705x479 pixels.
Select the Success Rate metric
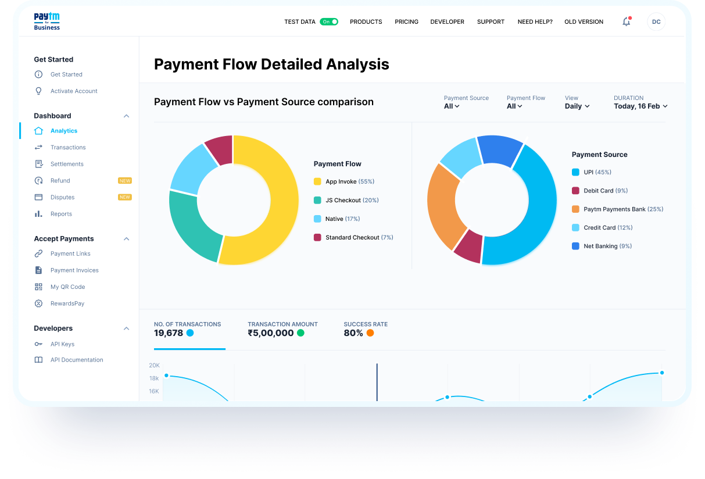(366, 329)
